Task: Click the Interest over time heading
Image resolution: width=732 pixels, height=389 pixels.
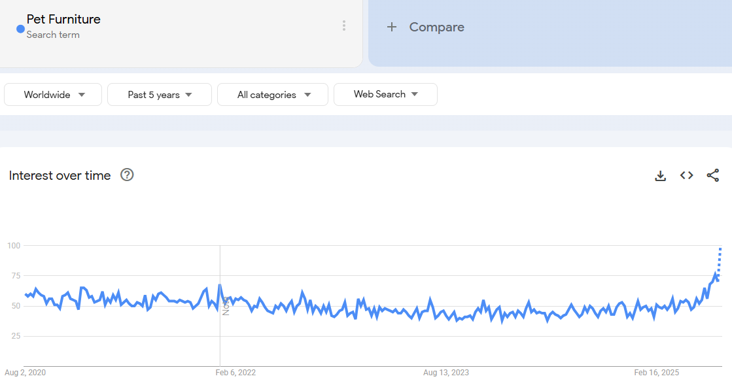Action: [60, 175]
